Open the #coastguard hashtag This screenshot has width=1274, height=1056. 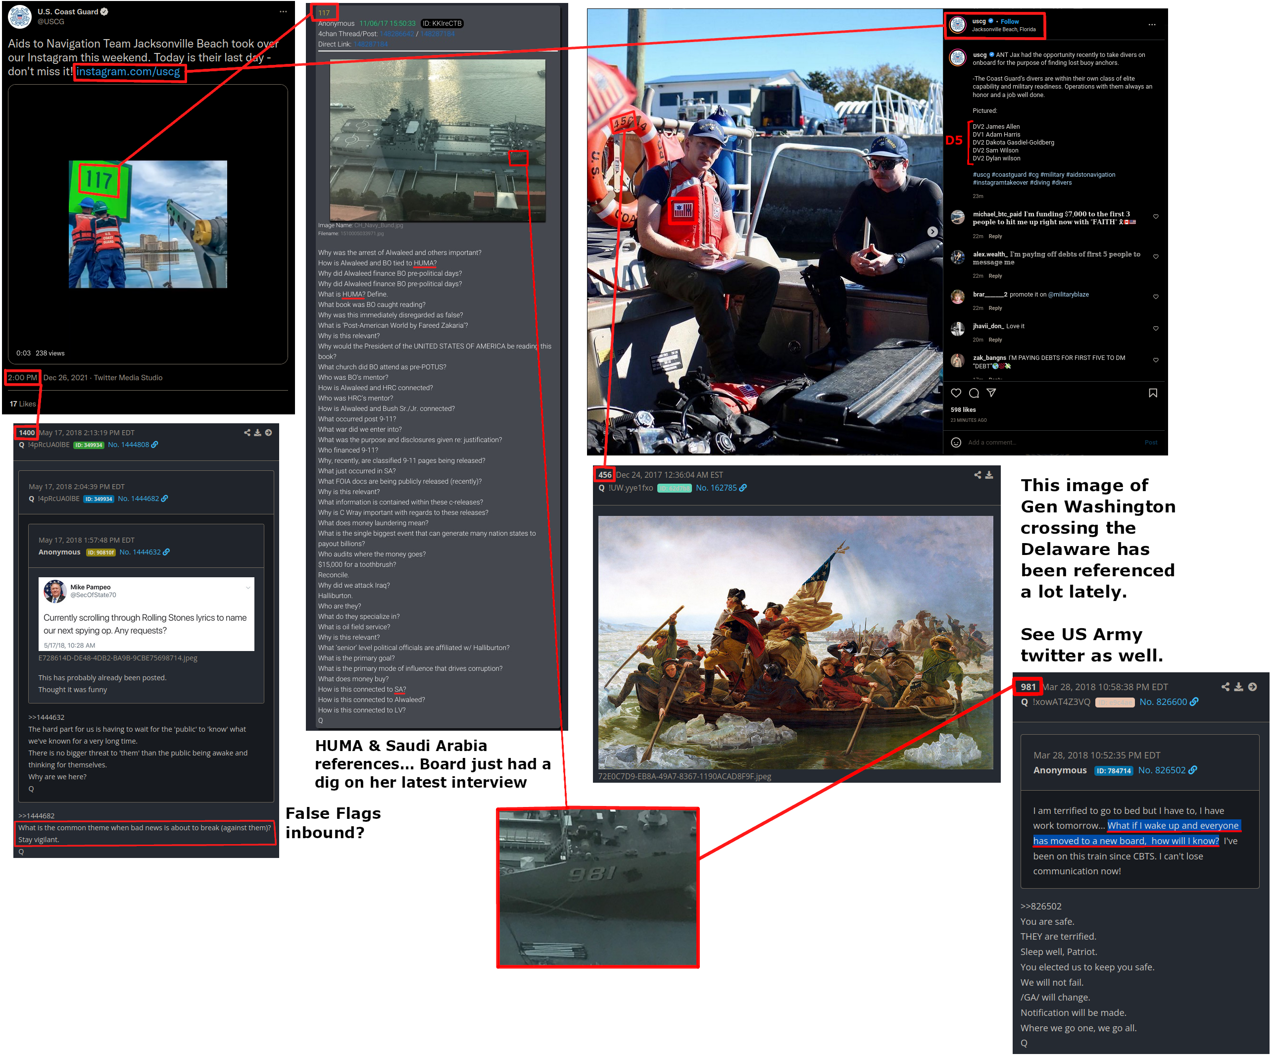[1009, 175]
